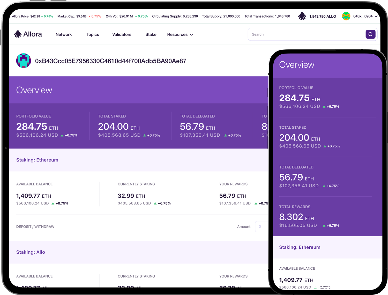Click red down-arrow next to Market Cap
This screenshot has height=295, width=388.
coord(89,16)
